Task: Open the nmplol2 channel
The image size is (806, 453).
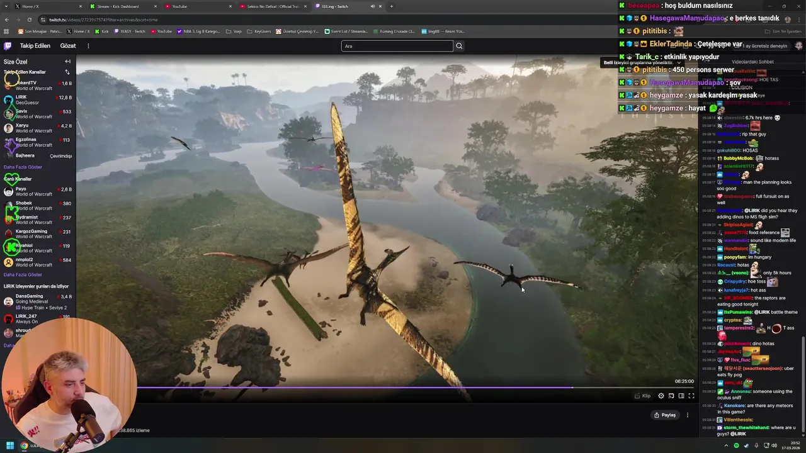Action: 38,262
